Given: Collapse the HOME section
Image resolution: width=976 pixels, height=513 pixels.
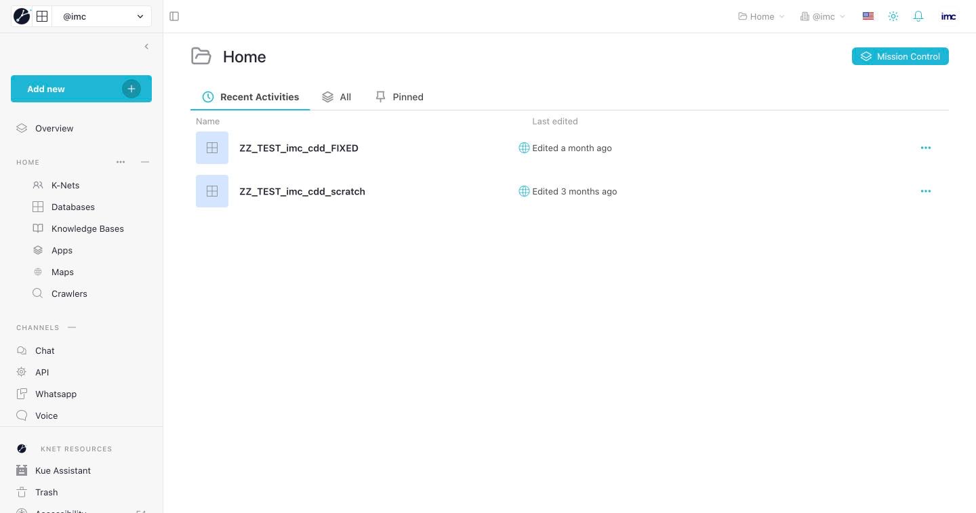Looking at the screenshot, I should 145,162.
